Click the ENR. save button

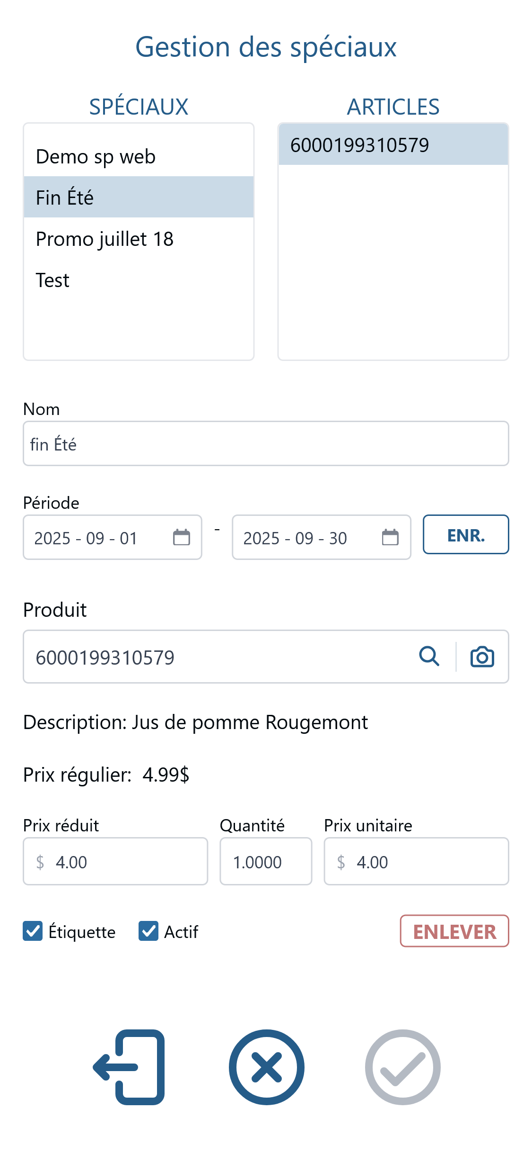point(466,534)
